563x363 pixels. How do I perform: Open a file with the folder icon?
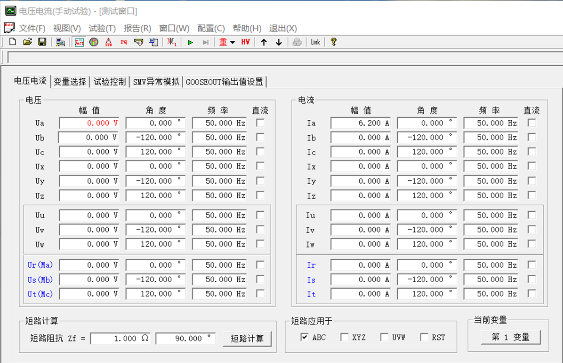tap(27, 42)
